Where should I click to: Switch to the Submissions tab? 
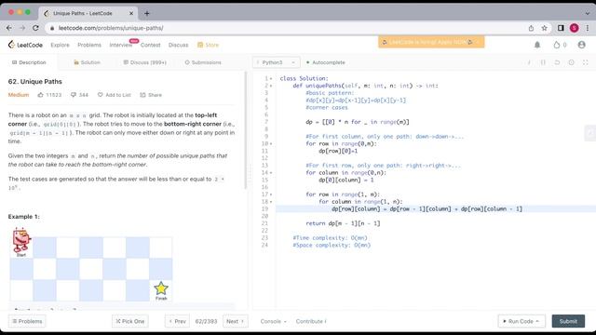[x=203, y=62]
